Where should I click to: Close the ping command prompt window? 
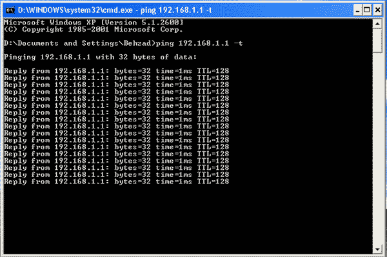377,10
